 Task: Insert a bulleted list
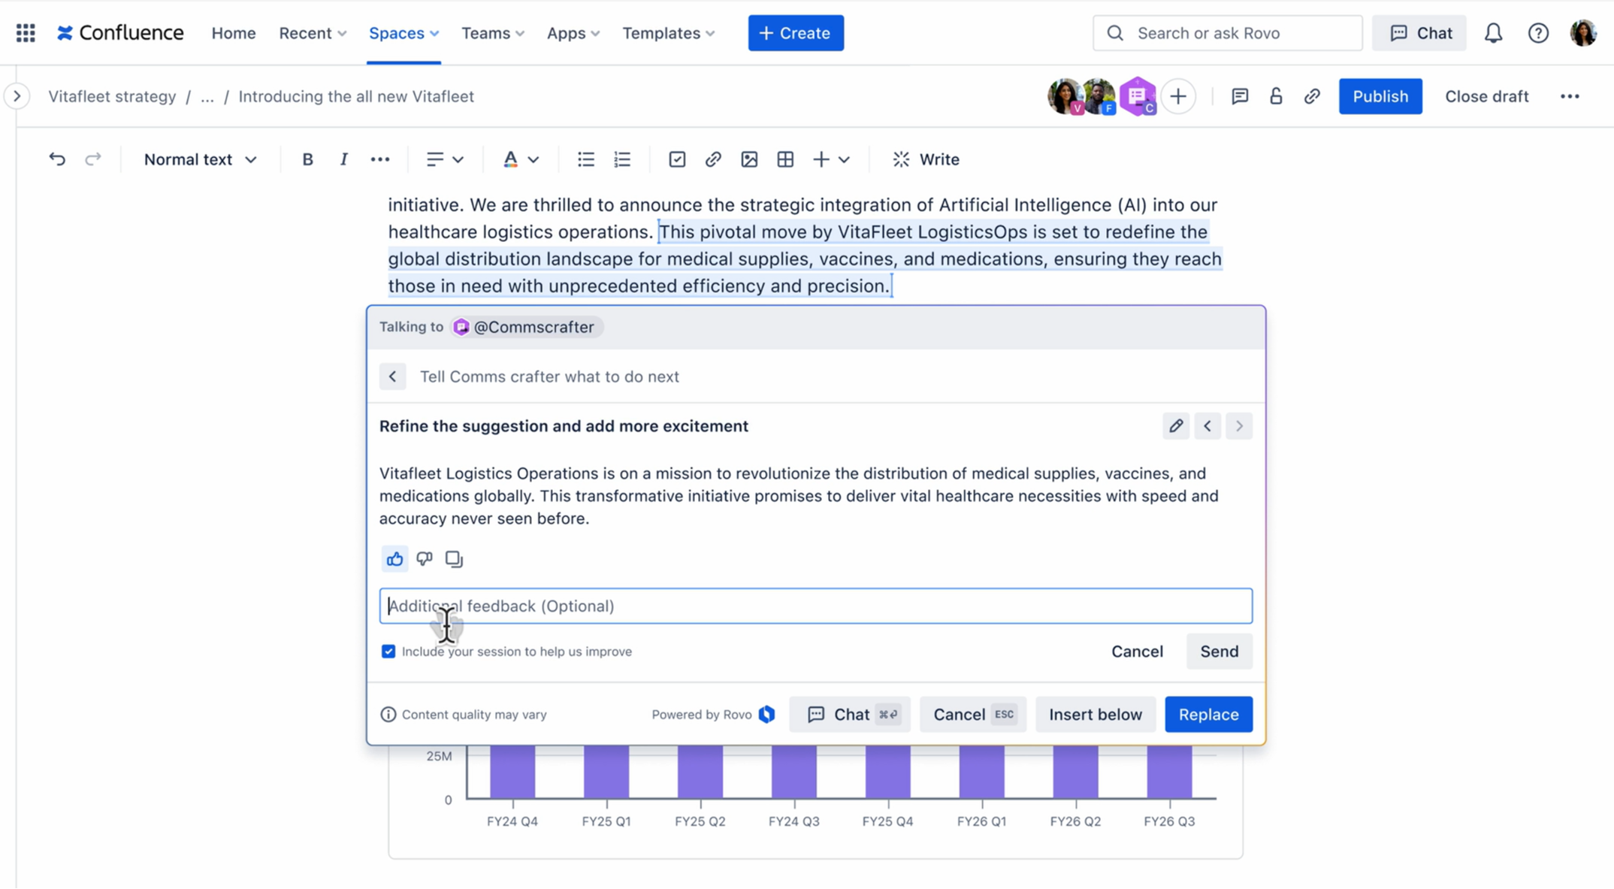[x=585, y=159]
